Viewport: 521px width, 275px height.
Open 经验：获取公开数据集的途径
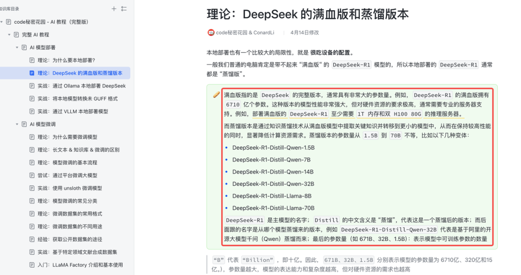(70, 239)
